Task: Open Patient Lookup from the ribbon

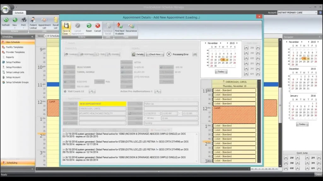Action: (x=33, y=23)
